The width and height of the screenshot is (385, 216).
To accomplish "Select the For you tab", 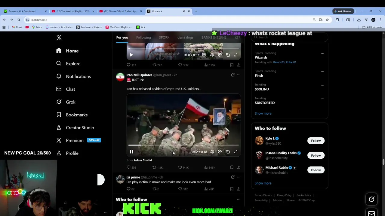I will [x=122, y=37].
